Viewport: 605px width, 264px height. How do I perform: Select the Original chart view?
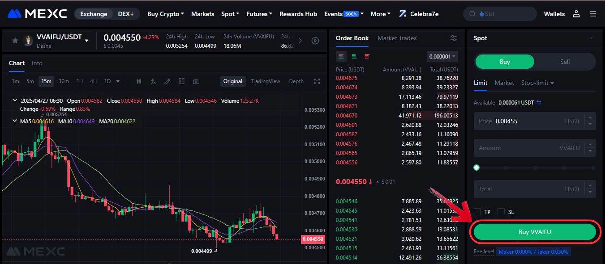(233, 81)
